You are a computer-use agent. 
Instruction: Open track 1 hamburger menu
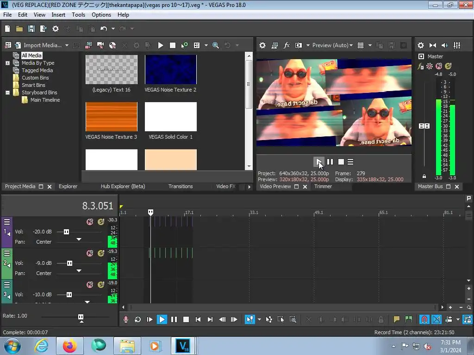(x=7, y=222)
